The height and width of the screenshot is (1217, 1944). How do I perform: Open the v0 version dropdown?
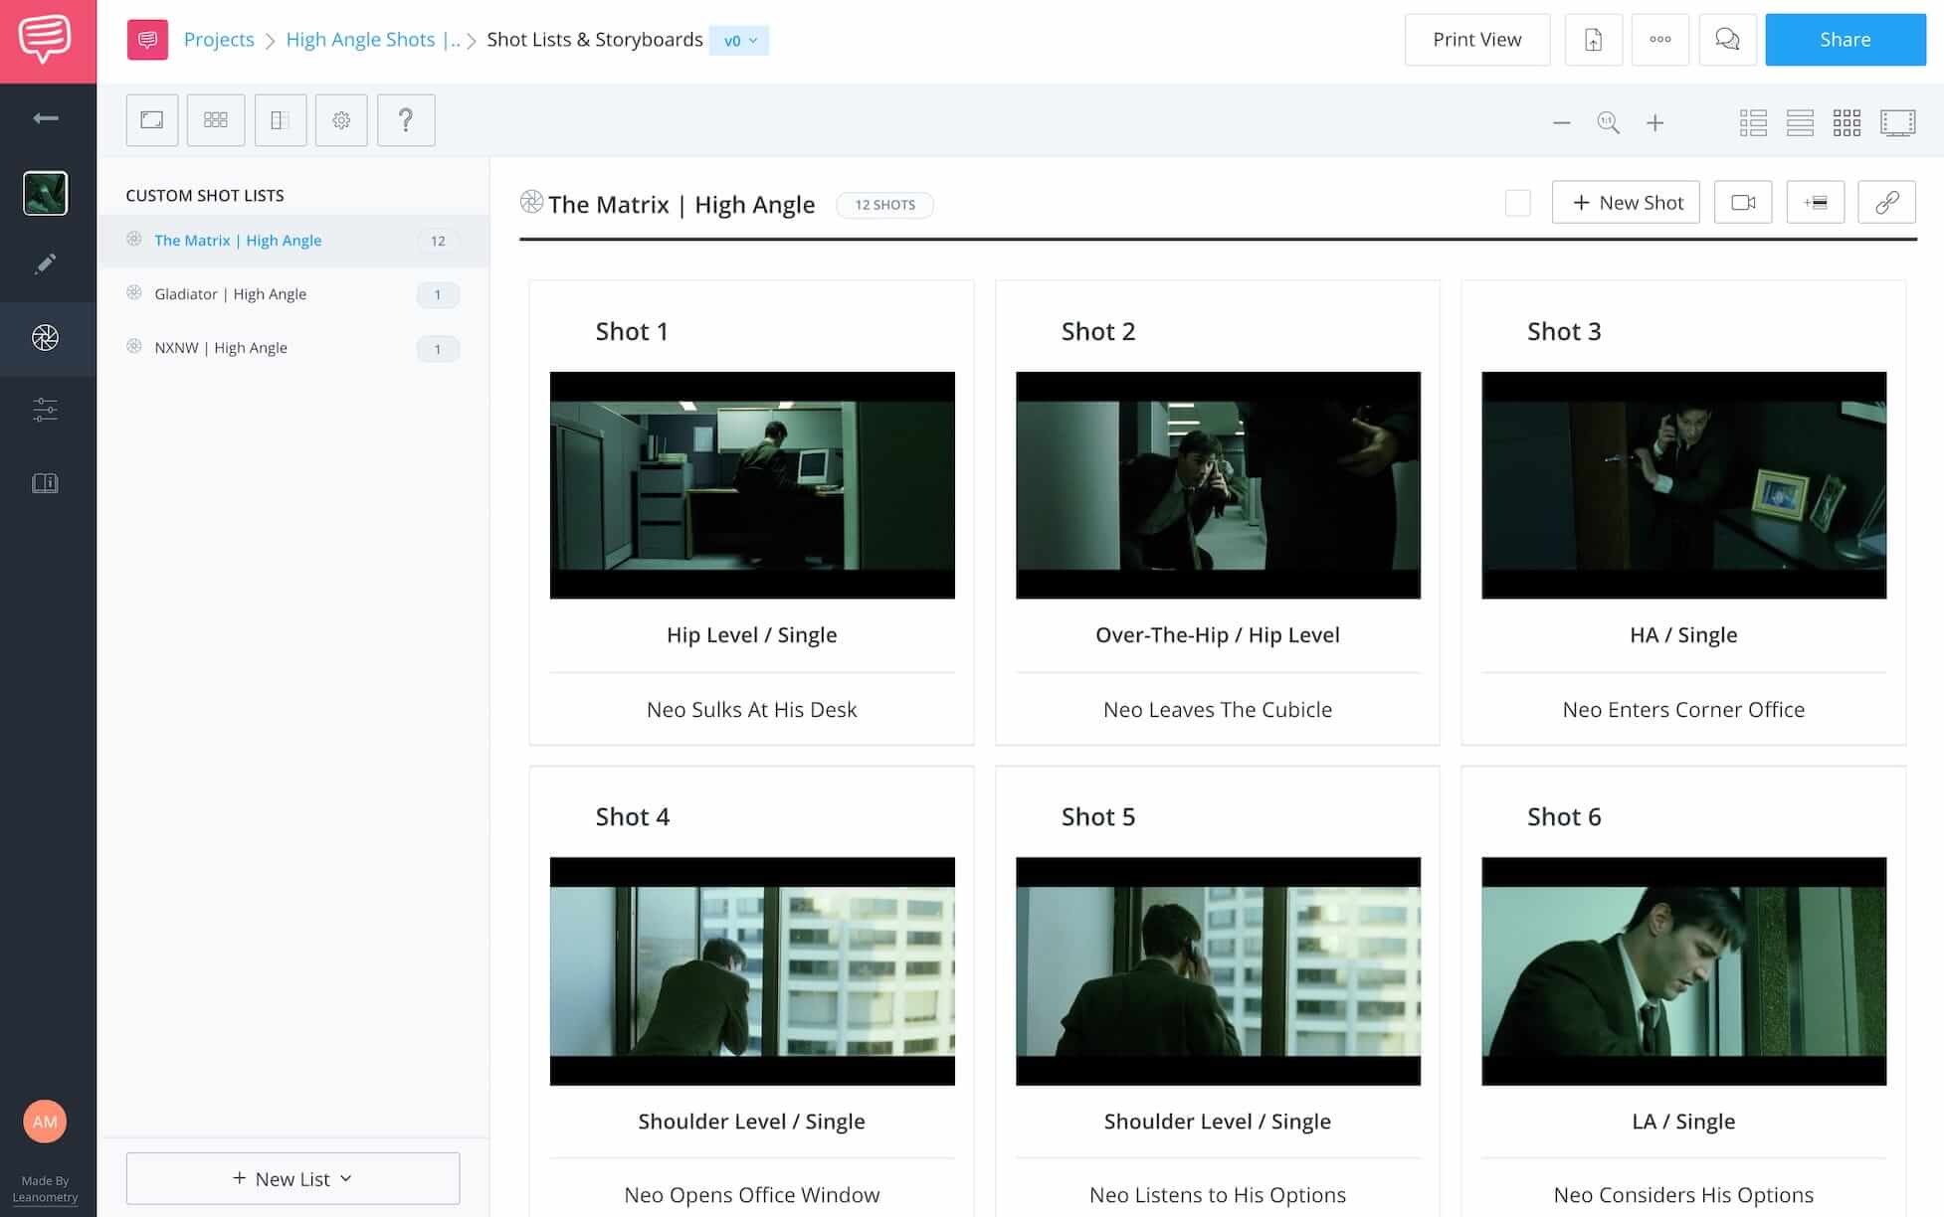pos(739,40)
